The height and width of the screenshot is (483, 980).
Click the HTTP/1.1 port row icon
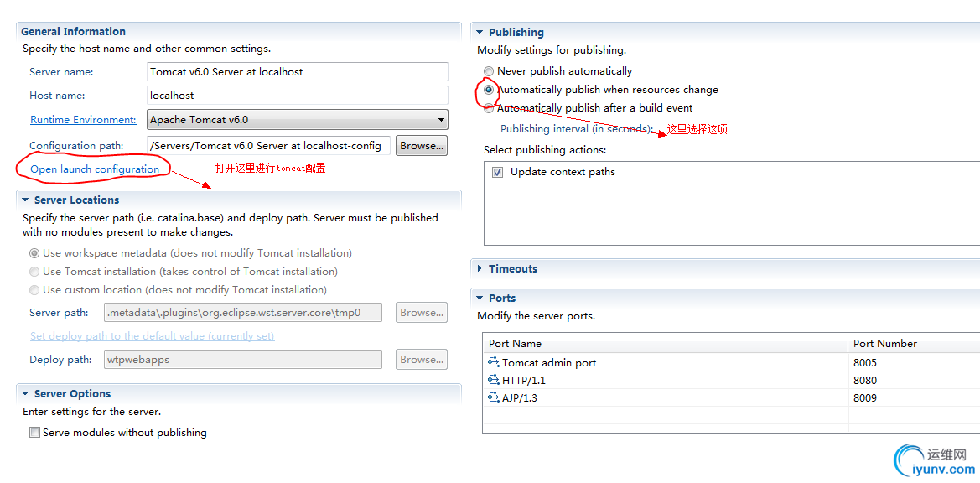tap(494, 380)
